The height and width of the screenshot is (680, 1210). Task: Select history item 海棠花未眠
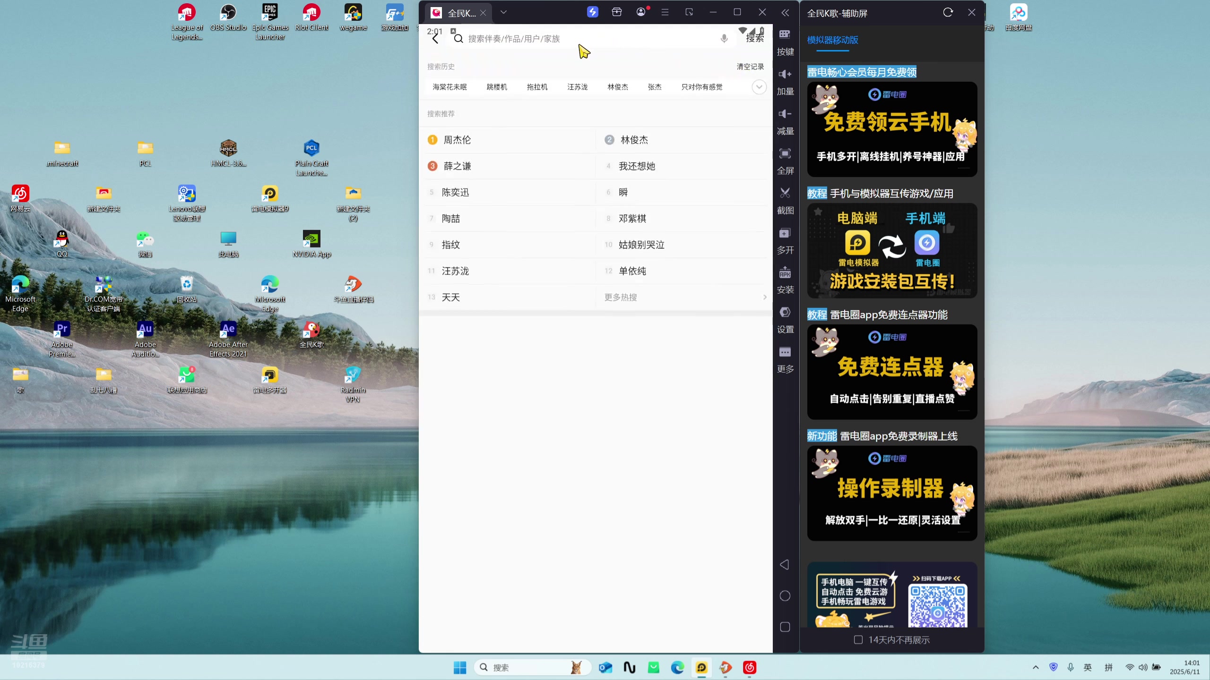click(x=449, y=87)
